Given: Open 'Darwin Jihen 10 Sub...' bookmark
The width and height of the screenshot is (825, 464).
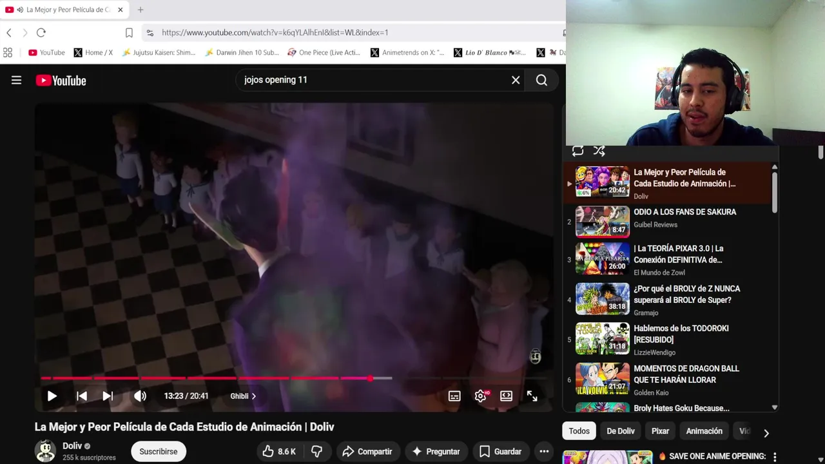Looking at the screenshot, I should (242, 52).
